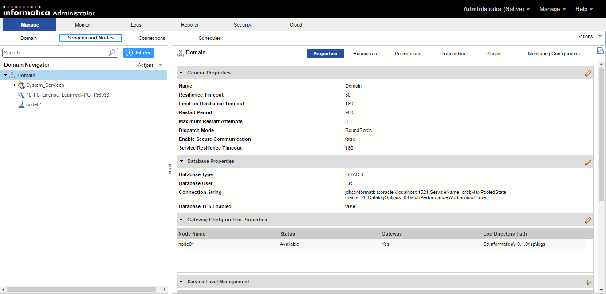The height and width of the screenshot is (294, 606).
Task: Open the Domain Navigator Actions dropdown
Action: coord(150,65)
